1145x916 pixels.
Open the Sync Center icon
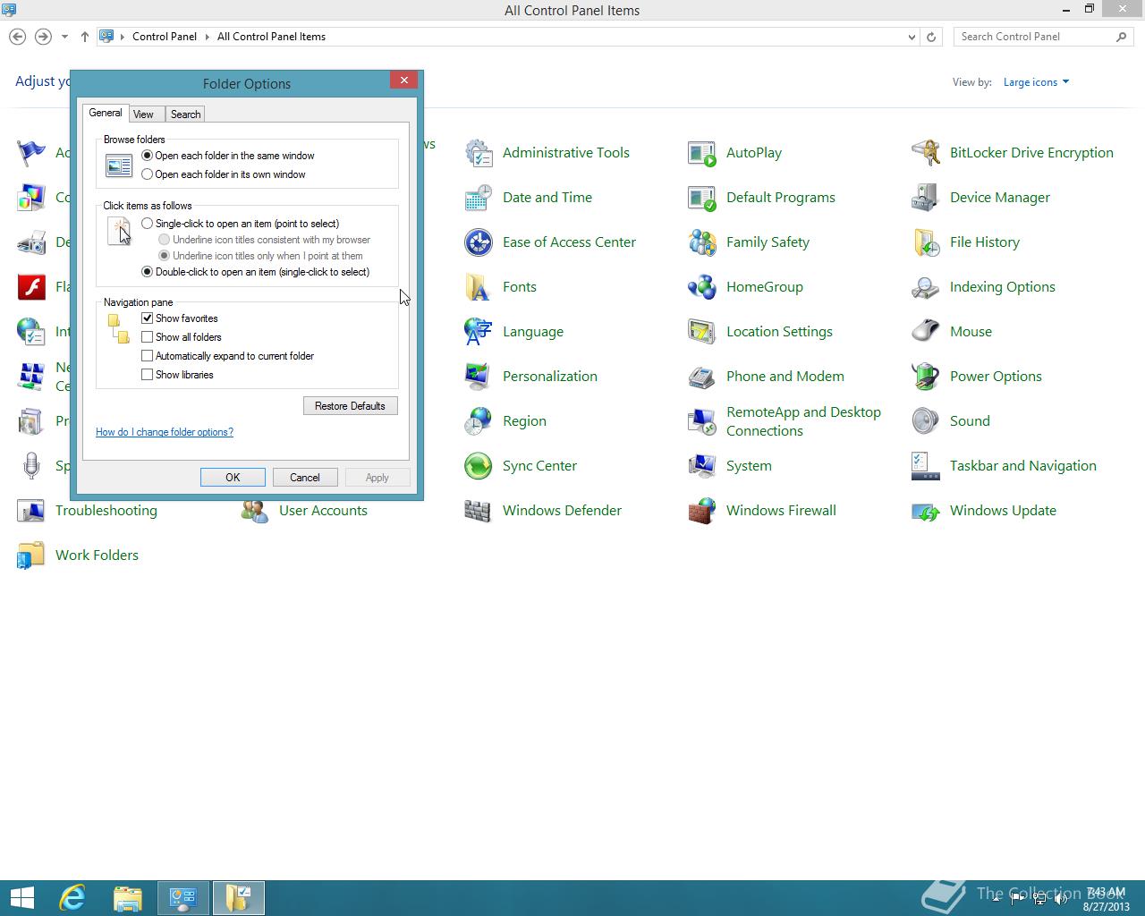pyautogui.click(x=479, y=466)
